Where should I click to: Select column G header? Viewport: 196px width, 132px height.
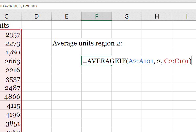coord(127,16)
